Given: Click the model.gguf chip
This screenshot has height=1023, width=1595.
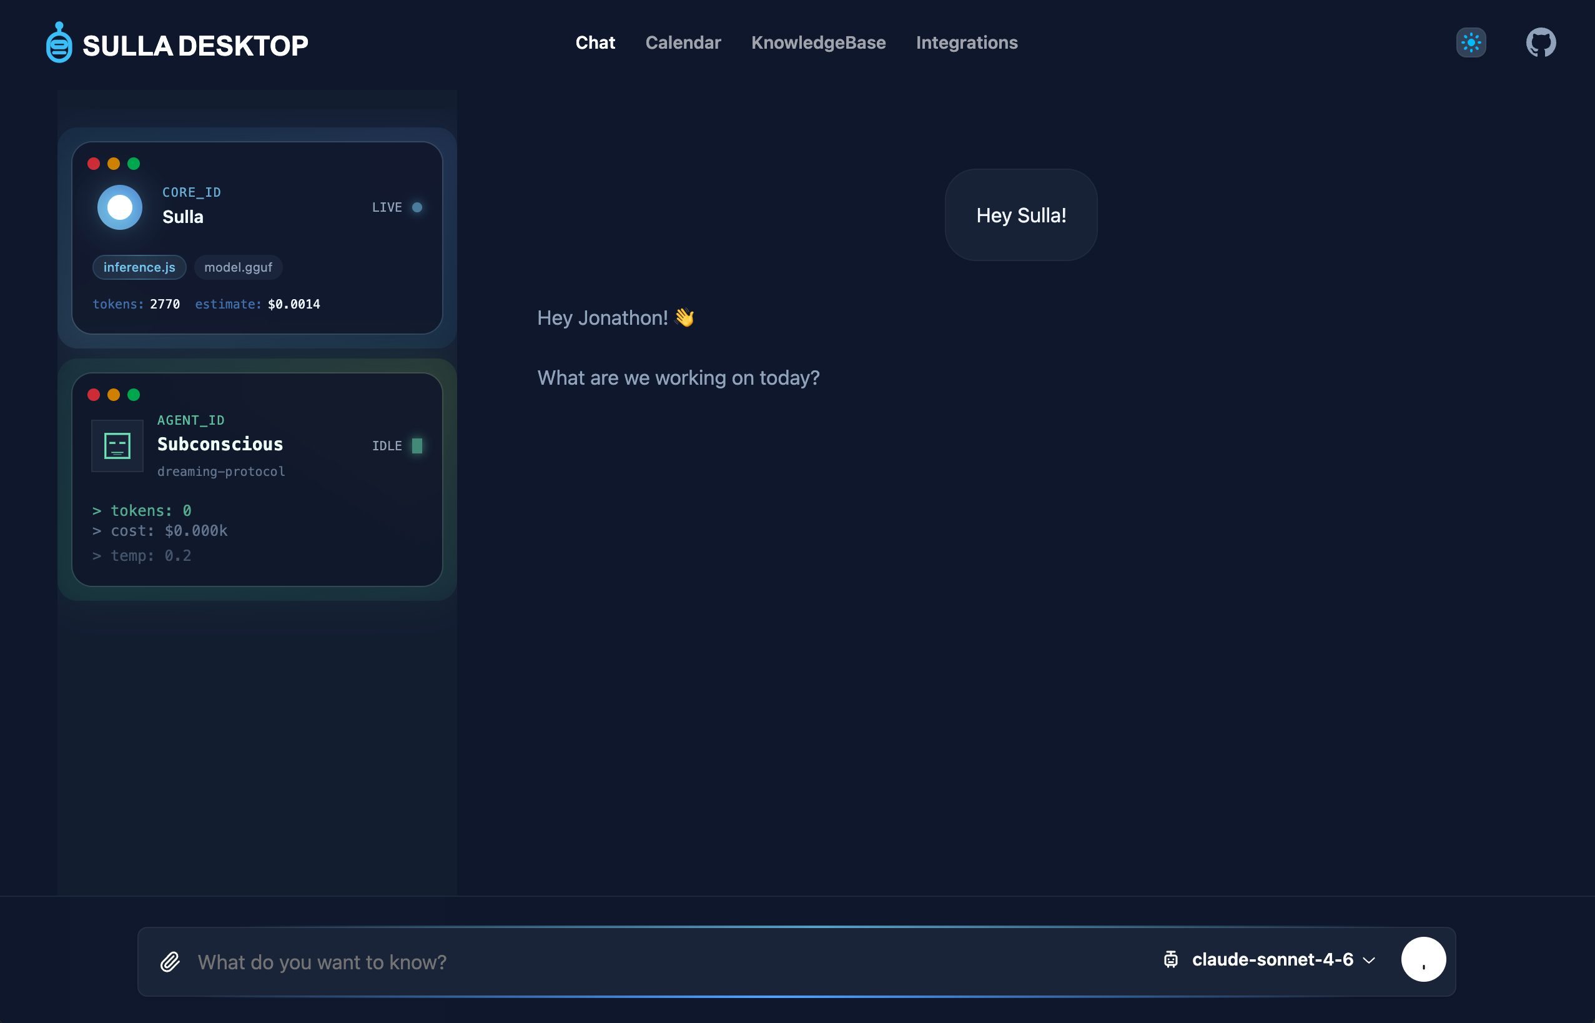Looking at the screenshot, I should (x=237, y=267).
